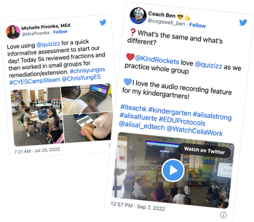
Task: Open Michelle Pivonka's profile picture
Action: pos(13,32)
